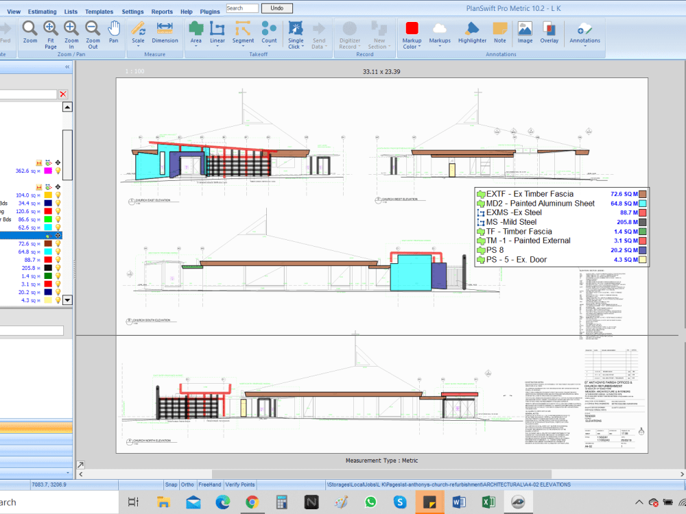Enable Snap mode in the status bar

171,485
